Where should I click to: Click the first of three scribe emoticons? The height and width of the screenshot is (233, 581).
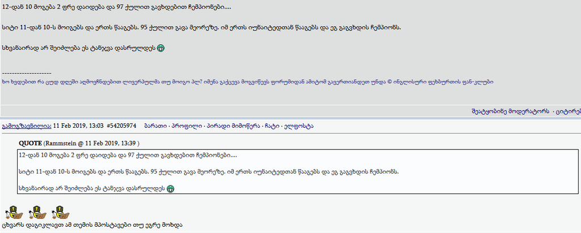pyautogui.click(x=14, y=212)
